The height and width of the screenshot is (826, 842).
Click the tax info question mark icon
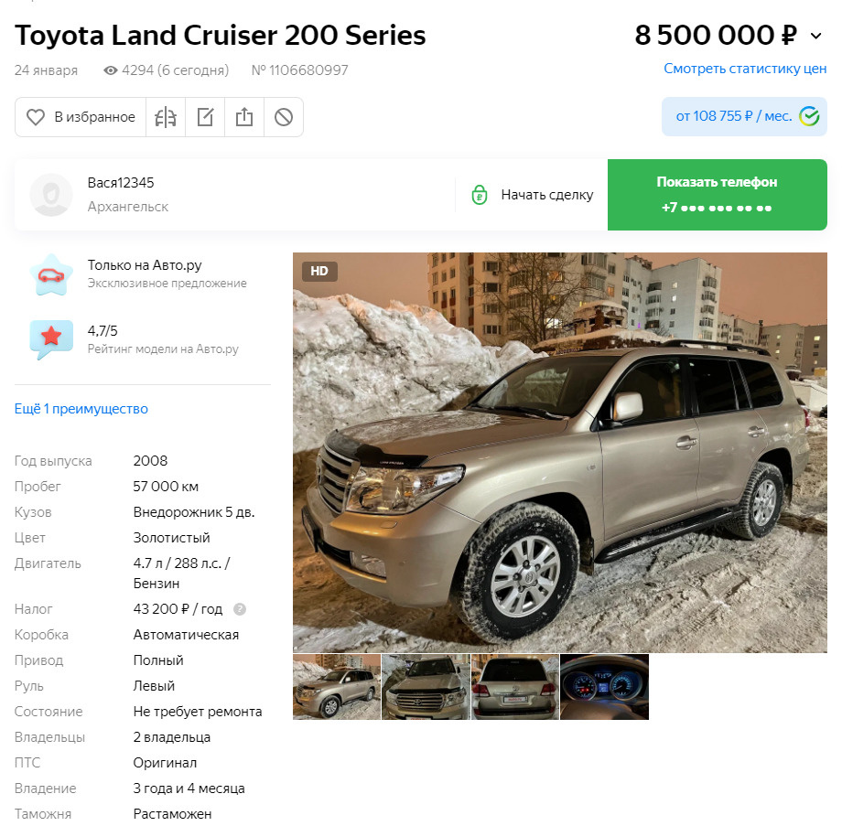pyautogui.click(x=240, y=609)
